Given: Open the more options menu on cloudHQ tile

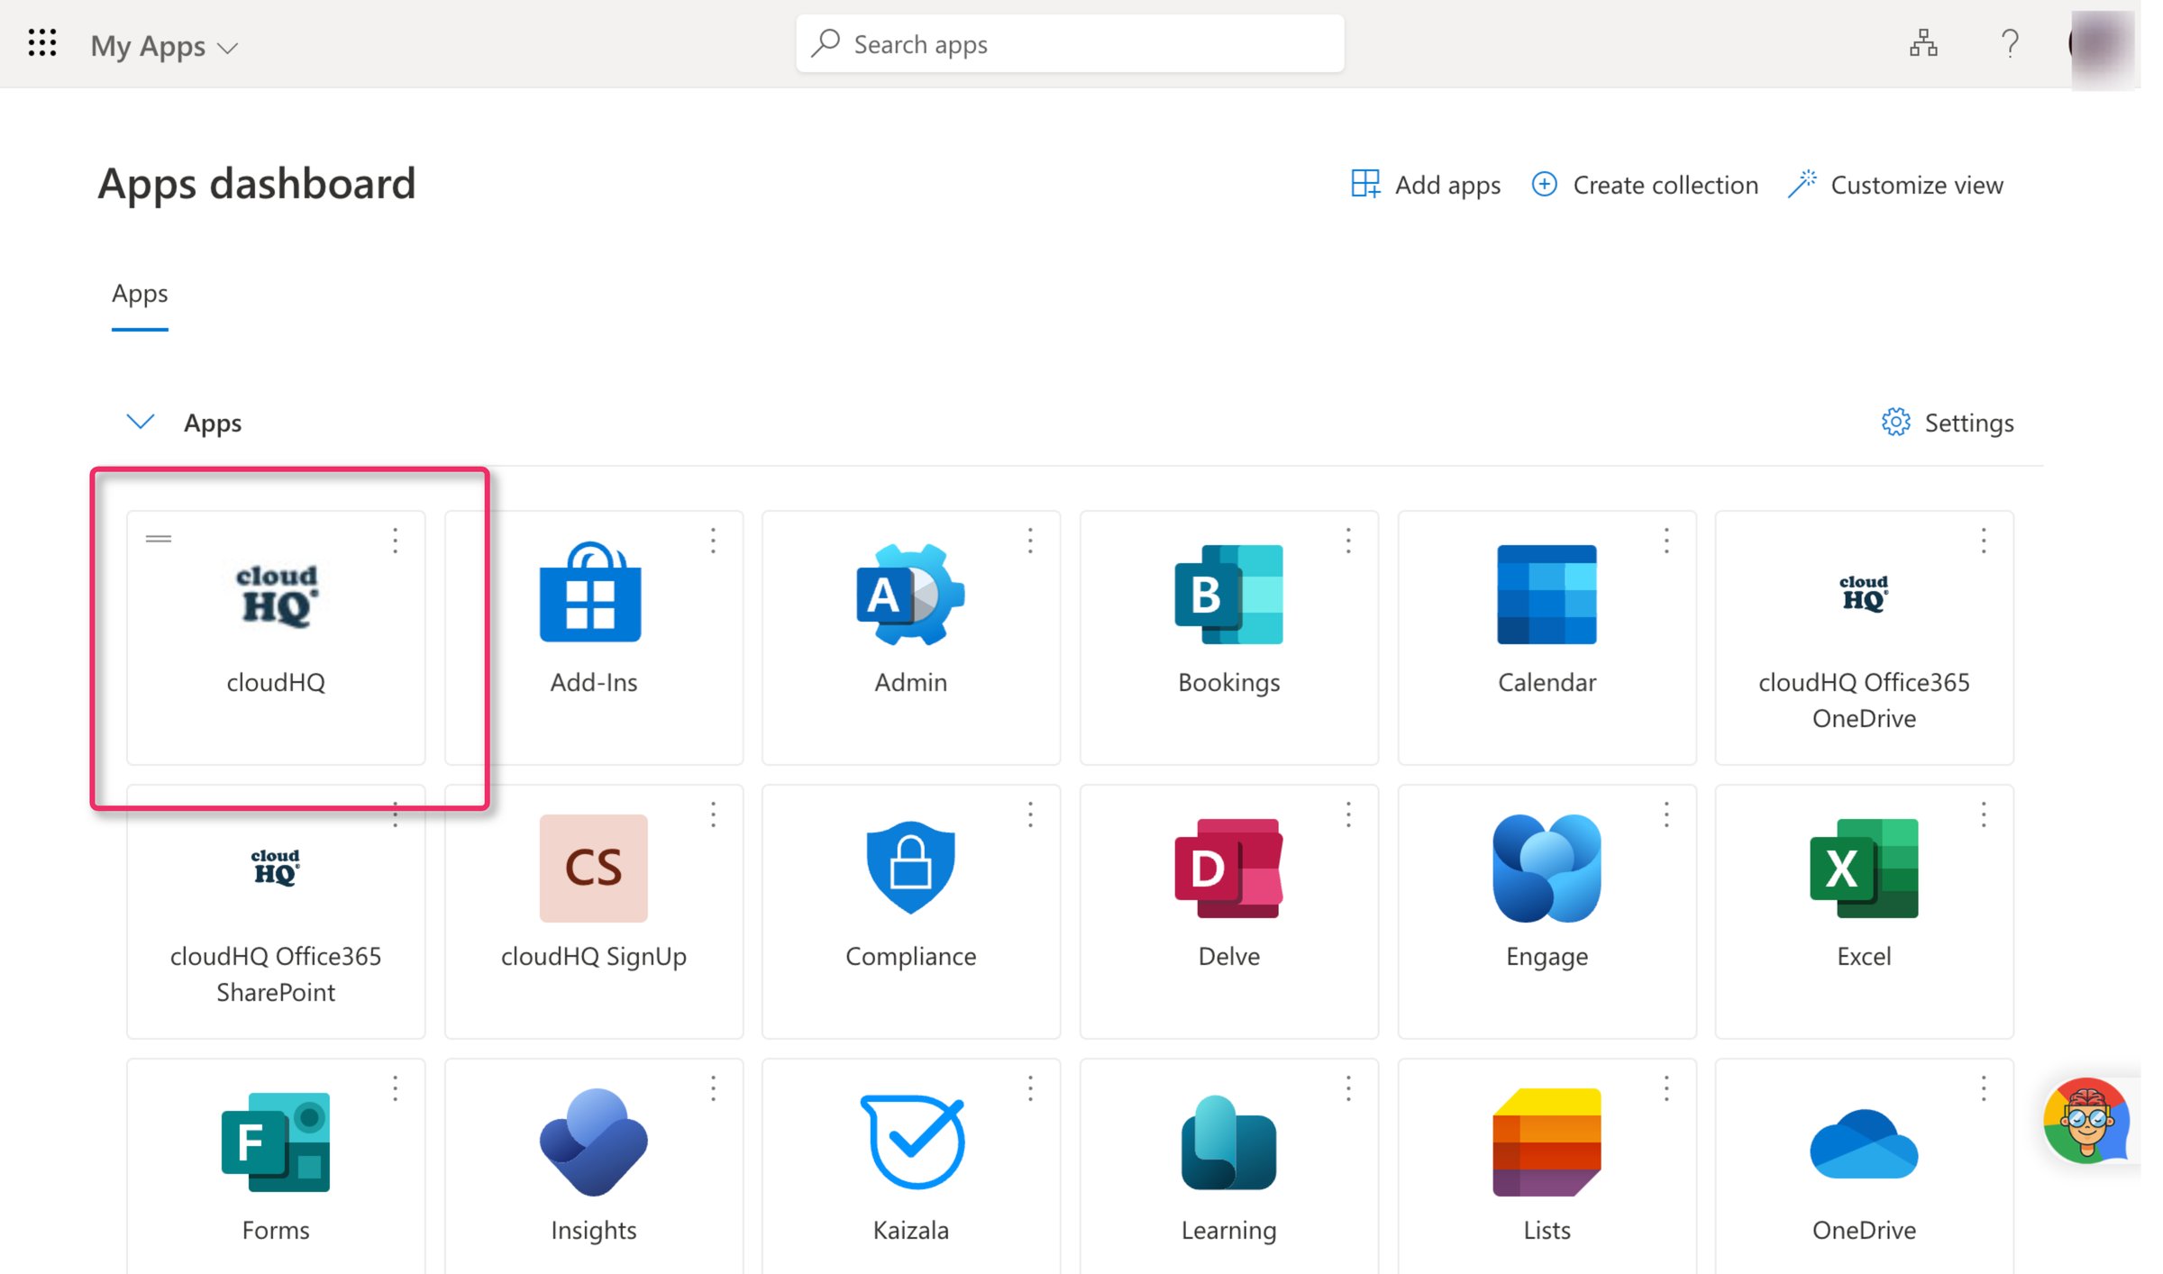Looking at the screenshot, I should click(395, 541).
